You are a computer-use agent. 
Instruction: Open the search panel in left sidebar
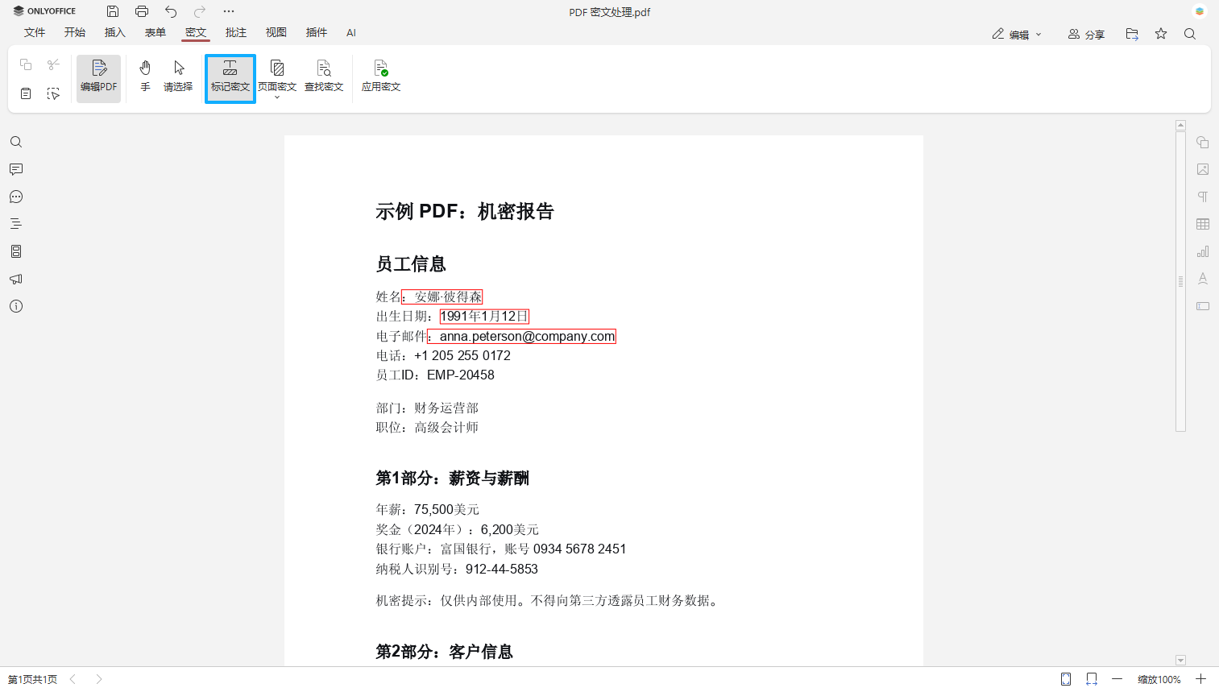point(16,142)
